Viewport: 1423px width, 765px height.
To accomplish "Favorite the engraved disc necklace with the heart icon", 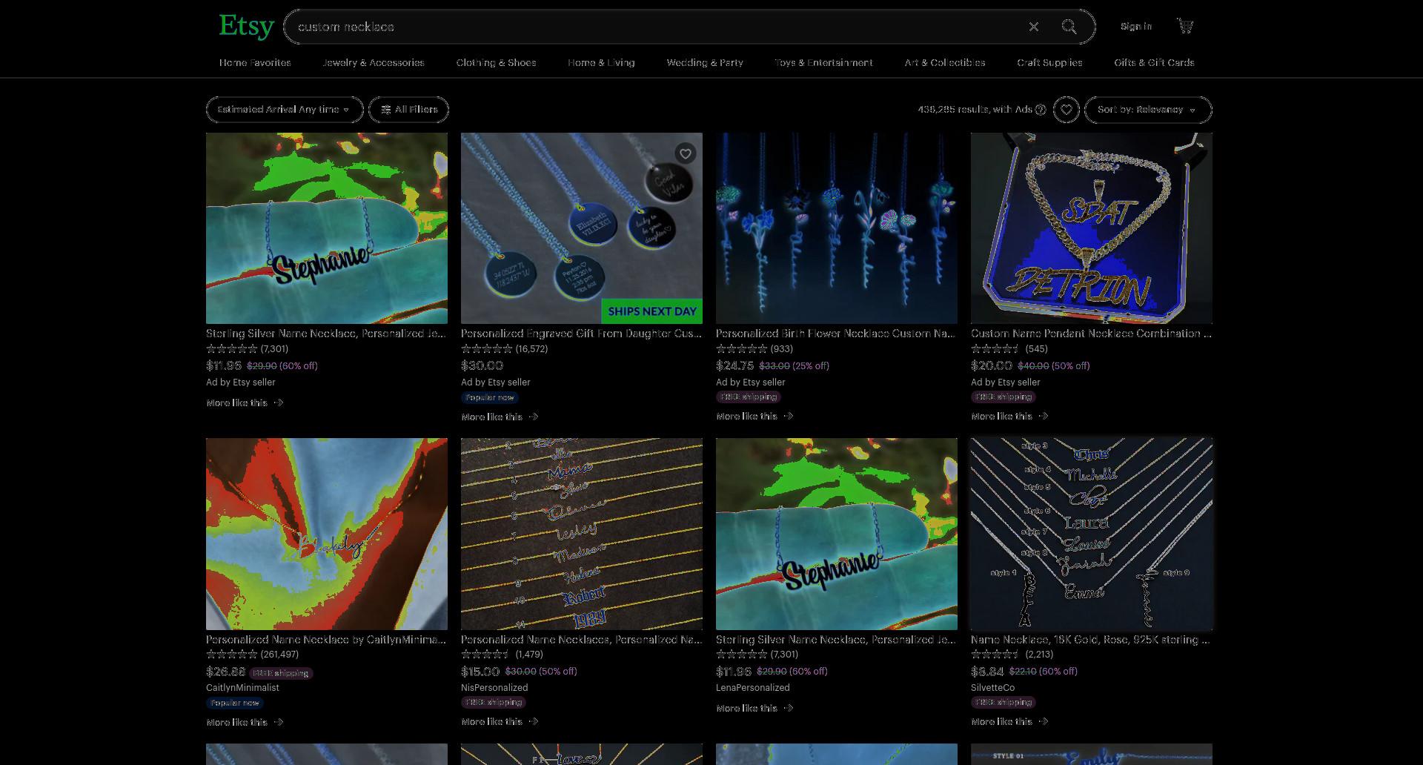I will (x=686, y=153).
